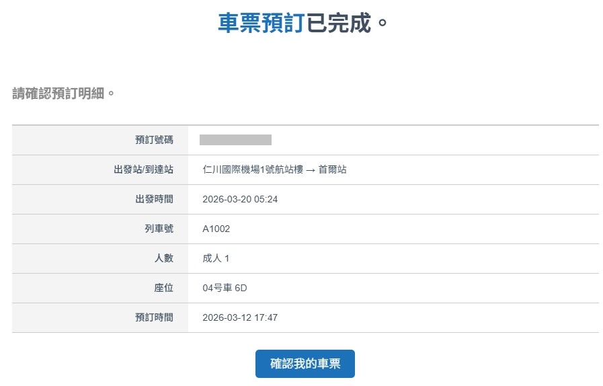Screen dimensions: 603x386
Task: Click the train number A1002
Action: pyautogui.click(x=216, y=229)
